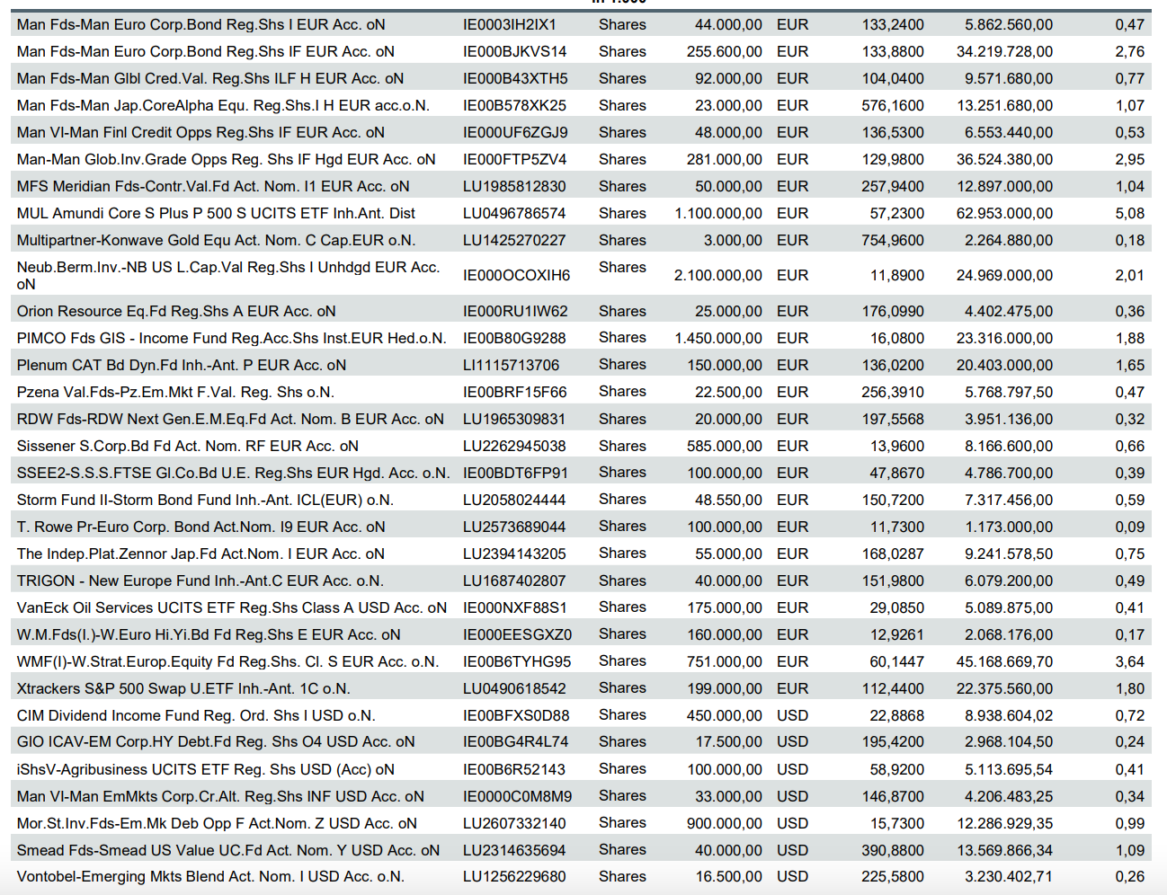Select quantity 48.550,00
Image resolution: width=1167 pixels, height=895 pixels.
point(729,501)
